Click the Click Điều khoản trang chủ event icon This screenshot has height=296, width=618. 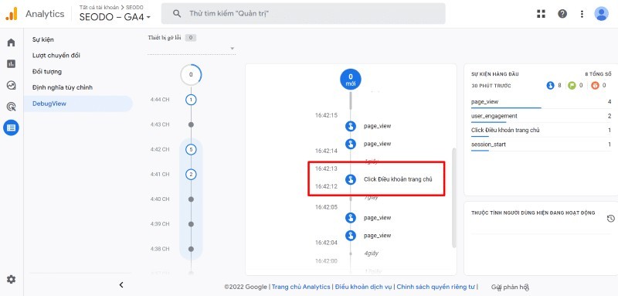351,179
